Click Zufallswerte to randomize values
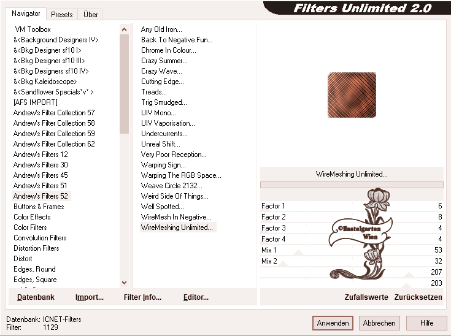Viewport: 451px width, 336px height. [x=366, y=297]
